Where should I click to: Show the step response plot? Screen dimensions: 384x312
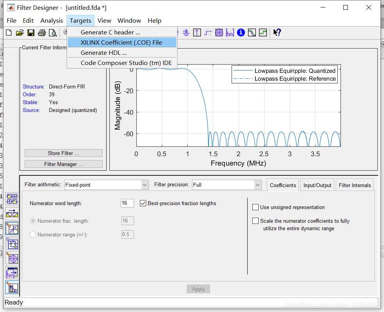pos(208,32)
